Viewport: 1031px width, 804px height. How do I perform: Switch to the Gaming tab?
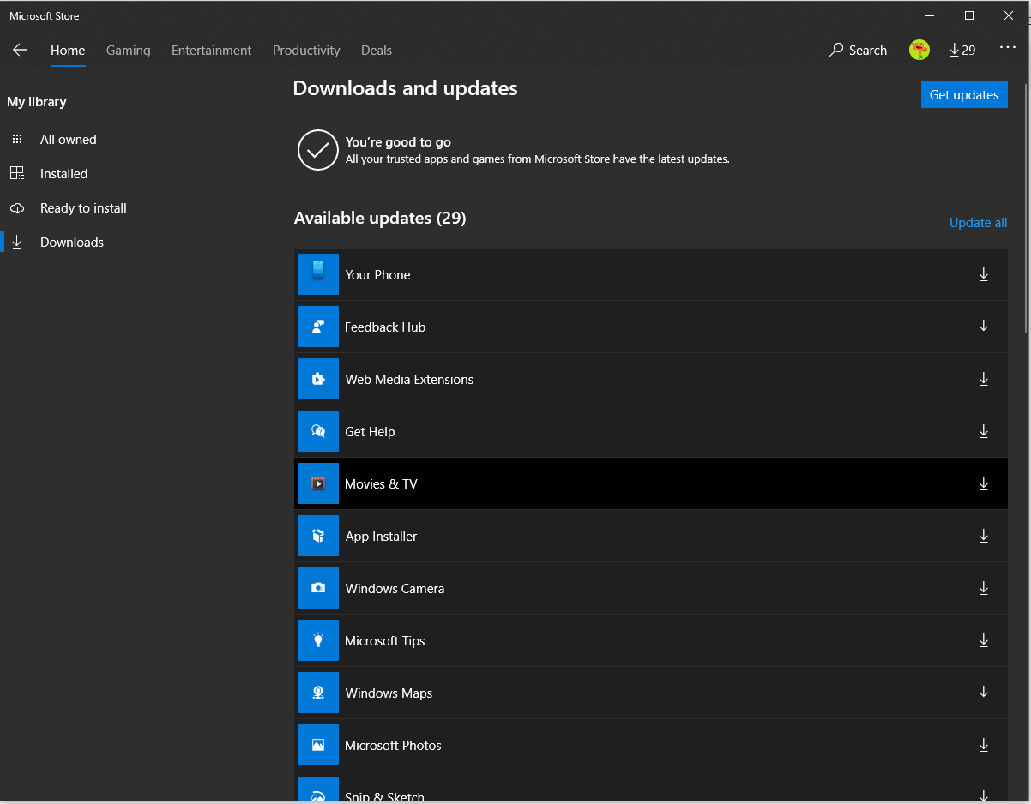coord(129,51)
